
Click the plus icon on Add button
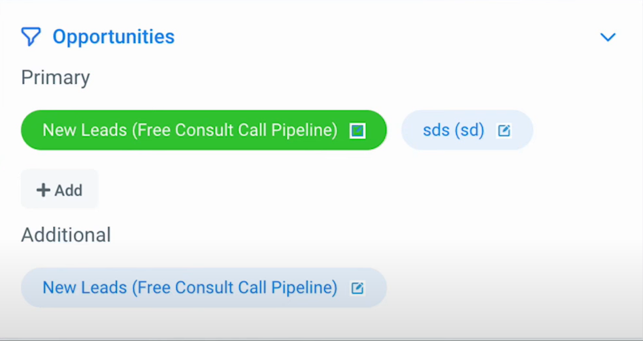pyautogui.click(x=43, y=190)
